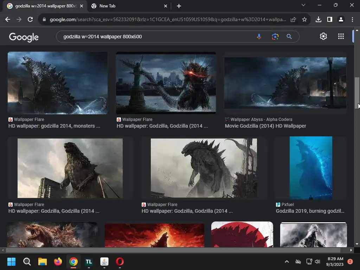Click the horizontal scroll right arrow
Viewport: 360px width, 270px height.
click(351, 250)
